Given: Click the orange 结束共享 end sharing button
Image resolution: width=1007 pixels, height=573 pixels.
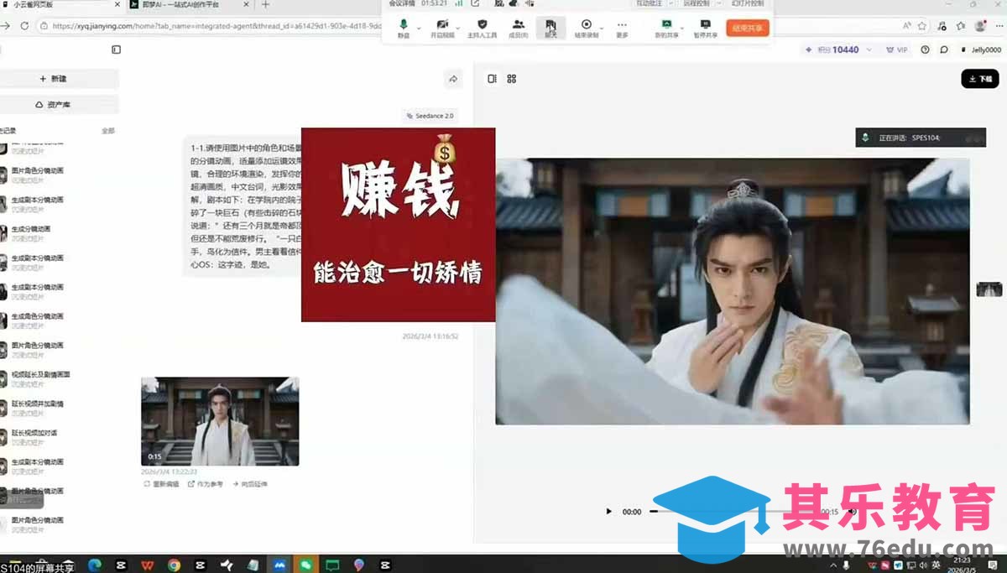Looking at the screenshot, I should point(745,28).
